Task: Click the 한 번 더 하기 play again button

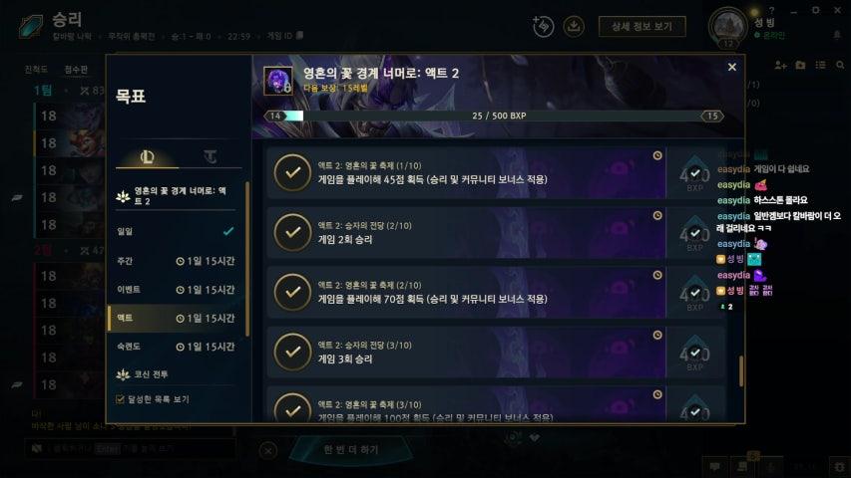Action: pos(350,449)
